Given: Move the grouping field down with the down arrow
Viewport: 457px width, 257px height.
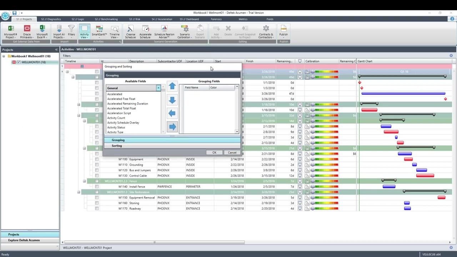Looking at the screenshot, I should click(172, 100).
